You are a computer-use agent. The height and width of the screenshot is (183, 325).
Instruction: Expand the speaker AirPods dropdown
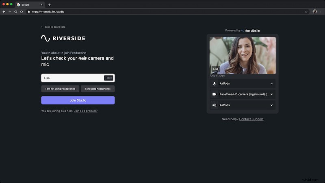[271, 105]
